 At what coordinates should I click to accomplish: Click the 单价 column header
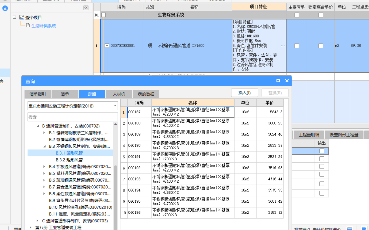[270, 103]
